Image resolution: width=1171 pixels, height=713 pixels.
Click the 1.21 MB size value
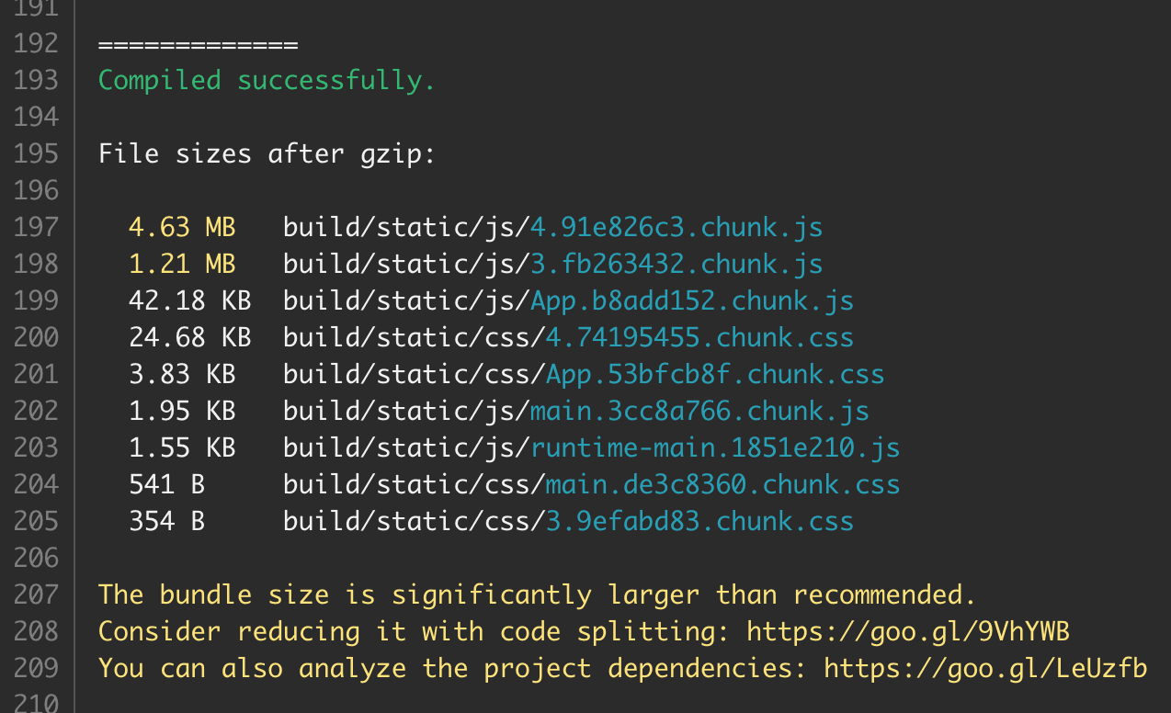(182, 264)
